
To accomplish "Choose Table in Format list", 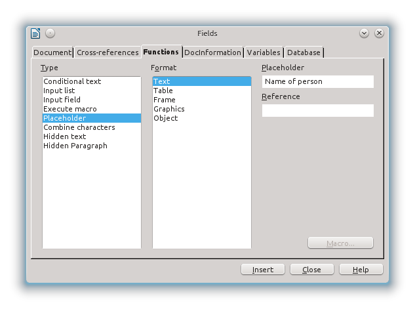I will (163, 91).
